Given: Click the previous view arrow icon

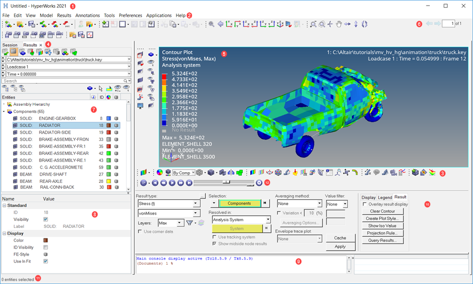Looking at the screenshot, I should coord(220,24).
